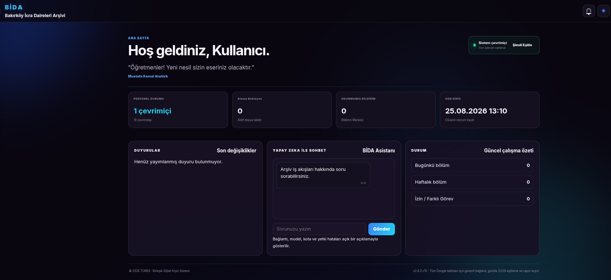
Task: Send the chat message with Gönder
Action: click(x=381, y=229)
